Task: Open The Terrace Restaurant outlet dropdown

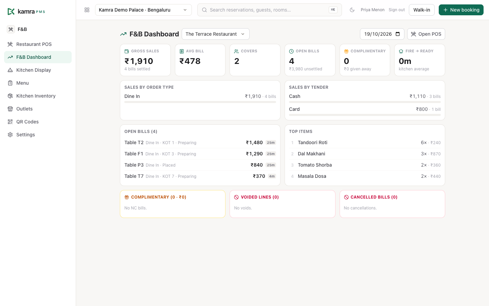Action: tap(216, 34)
